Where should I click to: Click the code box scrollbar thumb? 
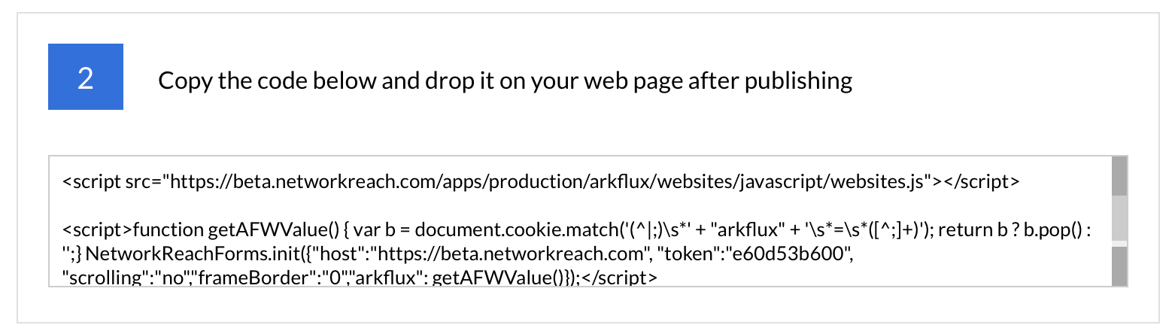point(1119,218)
